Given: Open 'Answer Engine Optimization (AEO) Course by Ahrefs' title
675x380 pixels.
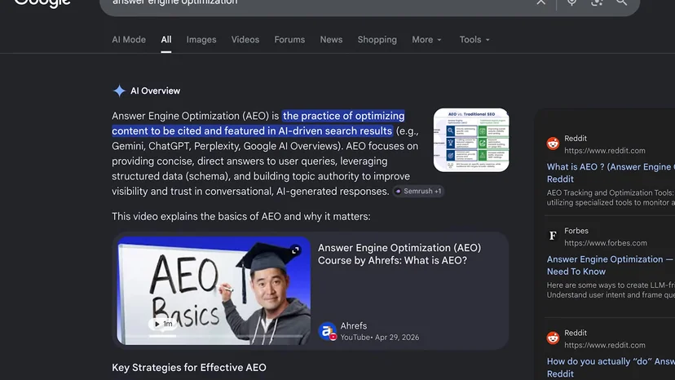Looking at the screenshot, I should coord(399,254).
